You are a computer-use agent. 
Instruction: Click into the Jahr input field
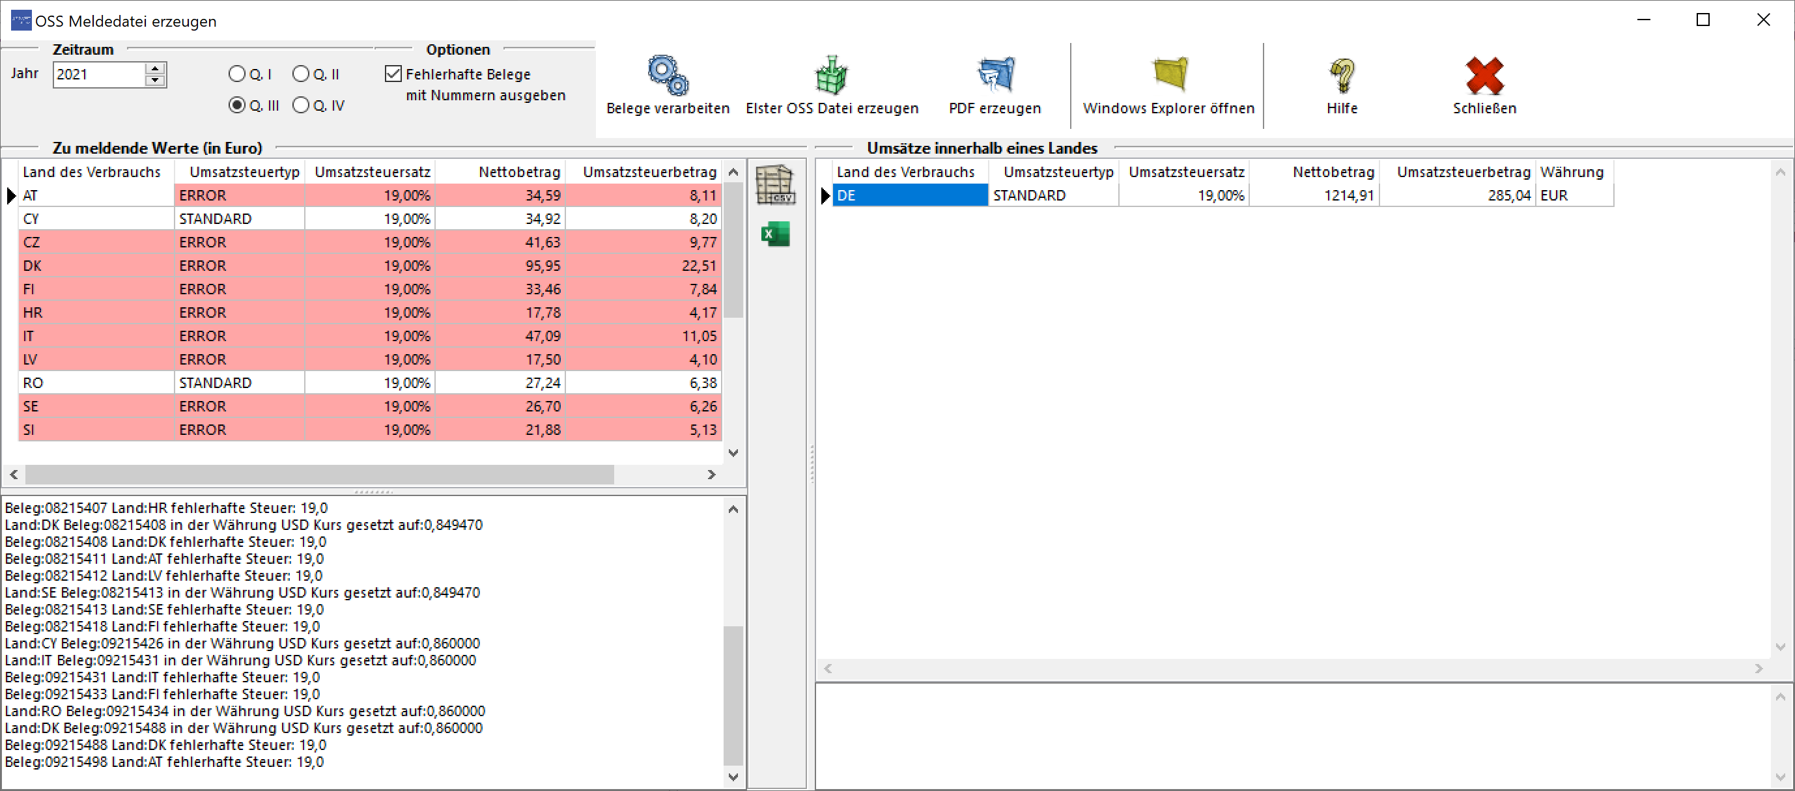(x=98, y=74)
